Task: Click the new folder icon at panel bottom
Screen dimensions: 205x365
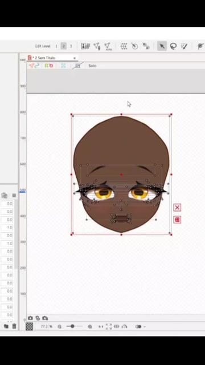Action: point(6,326)
